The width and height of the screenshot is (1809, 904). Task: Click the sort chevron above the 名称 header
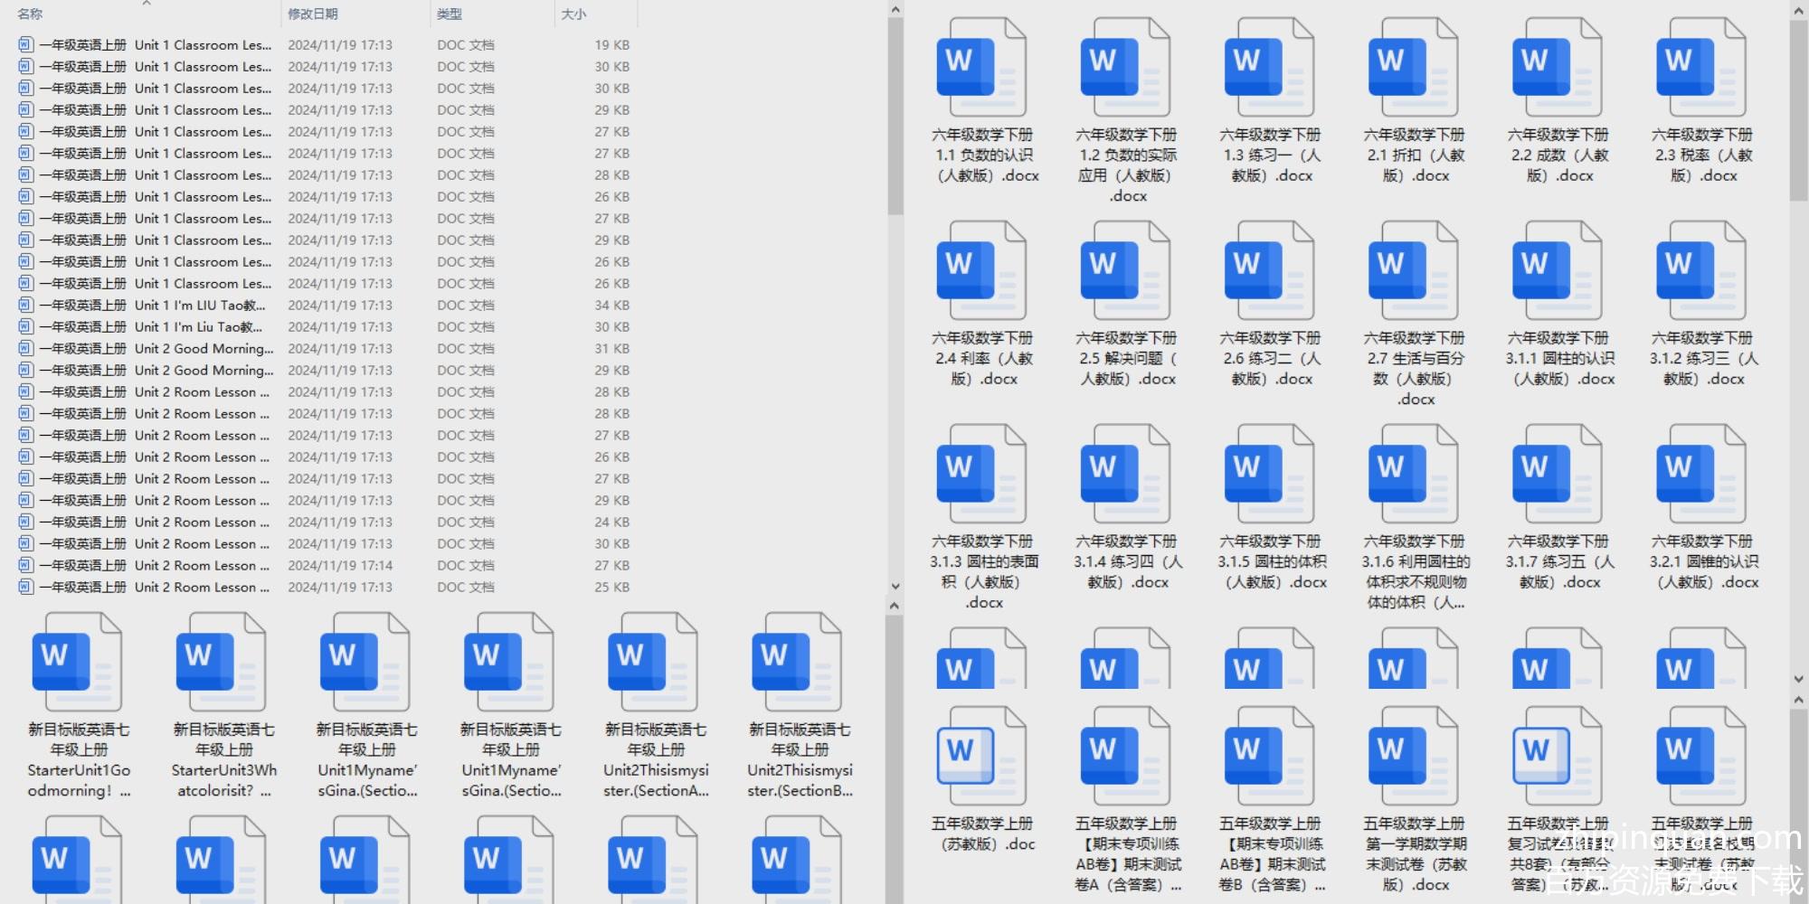147,4
